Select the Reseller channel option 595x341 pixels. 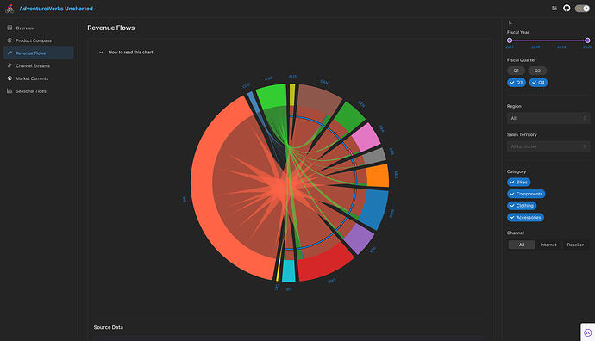(575, 245)
